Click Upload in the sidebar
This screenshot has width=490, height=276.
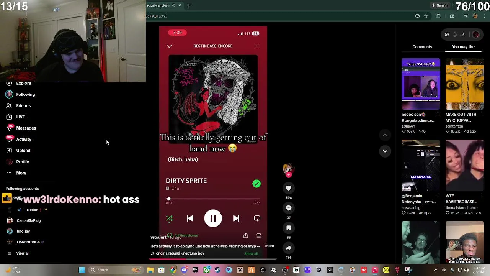(x=18, y=151)
